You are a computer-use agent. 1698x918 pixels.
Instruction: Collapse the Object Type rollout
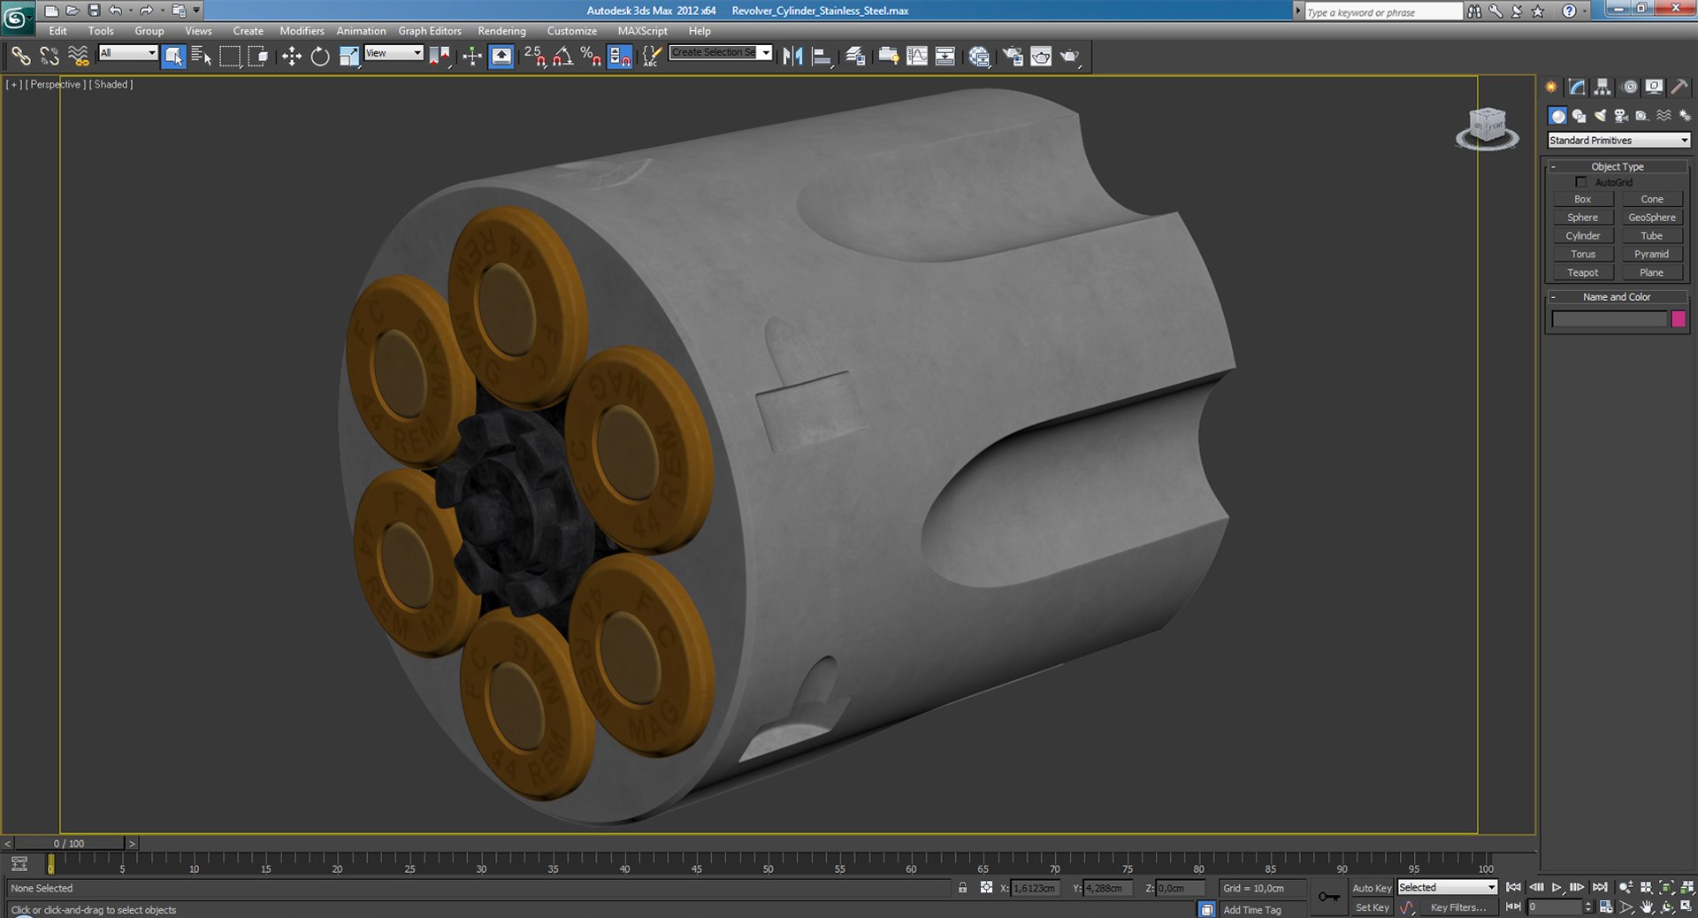[1618, 166]
